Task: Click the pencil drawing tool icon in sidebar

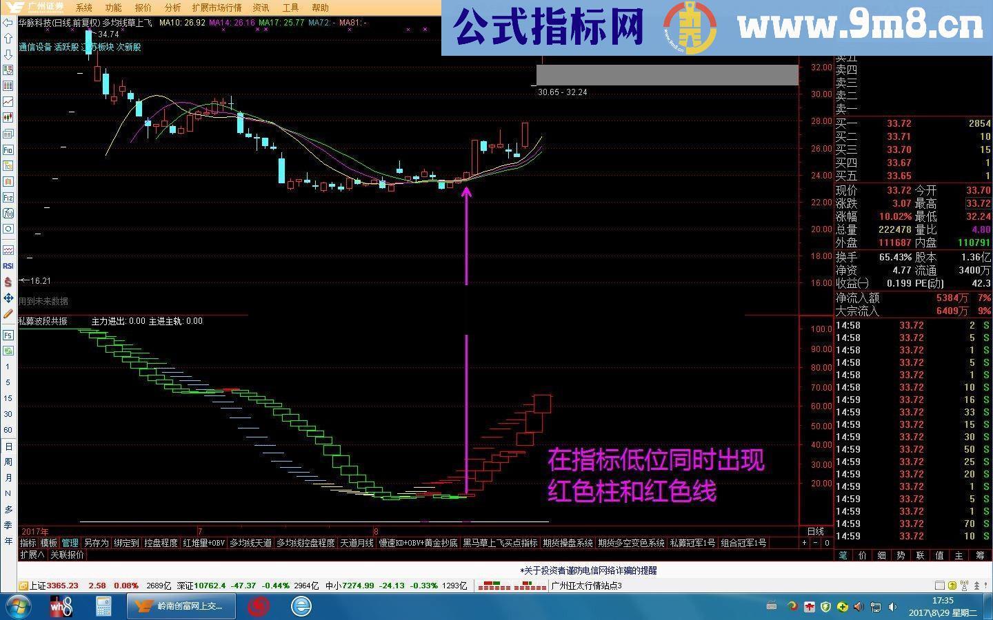Action: tap(8, 315)
